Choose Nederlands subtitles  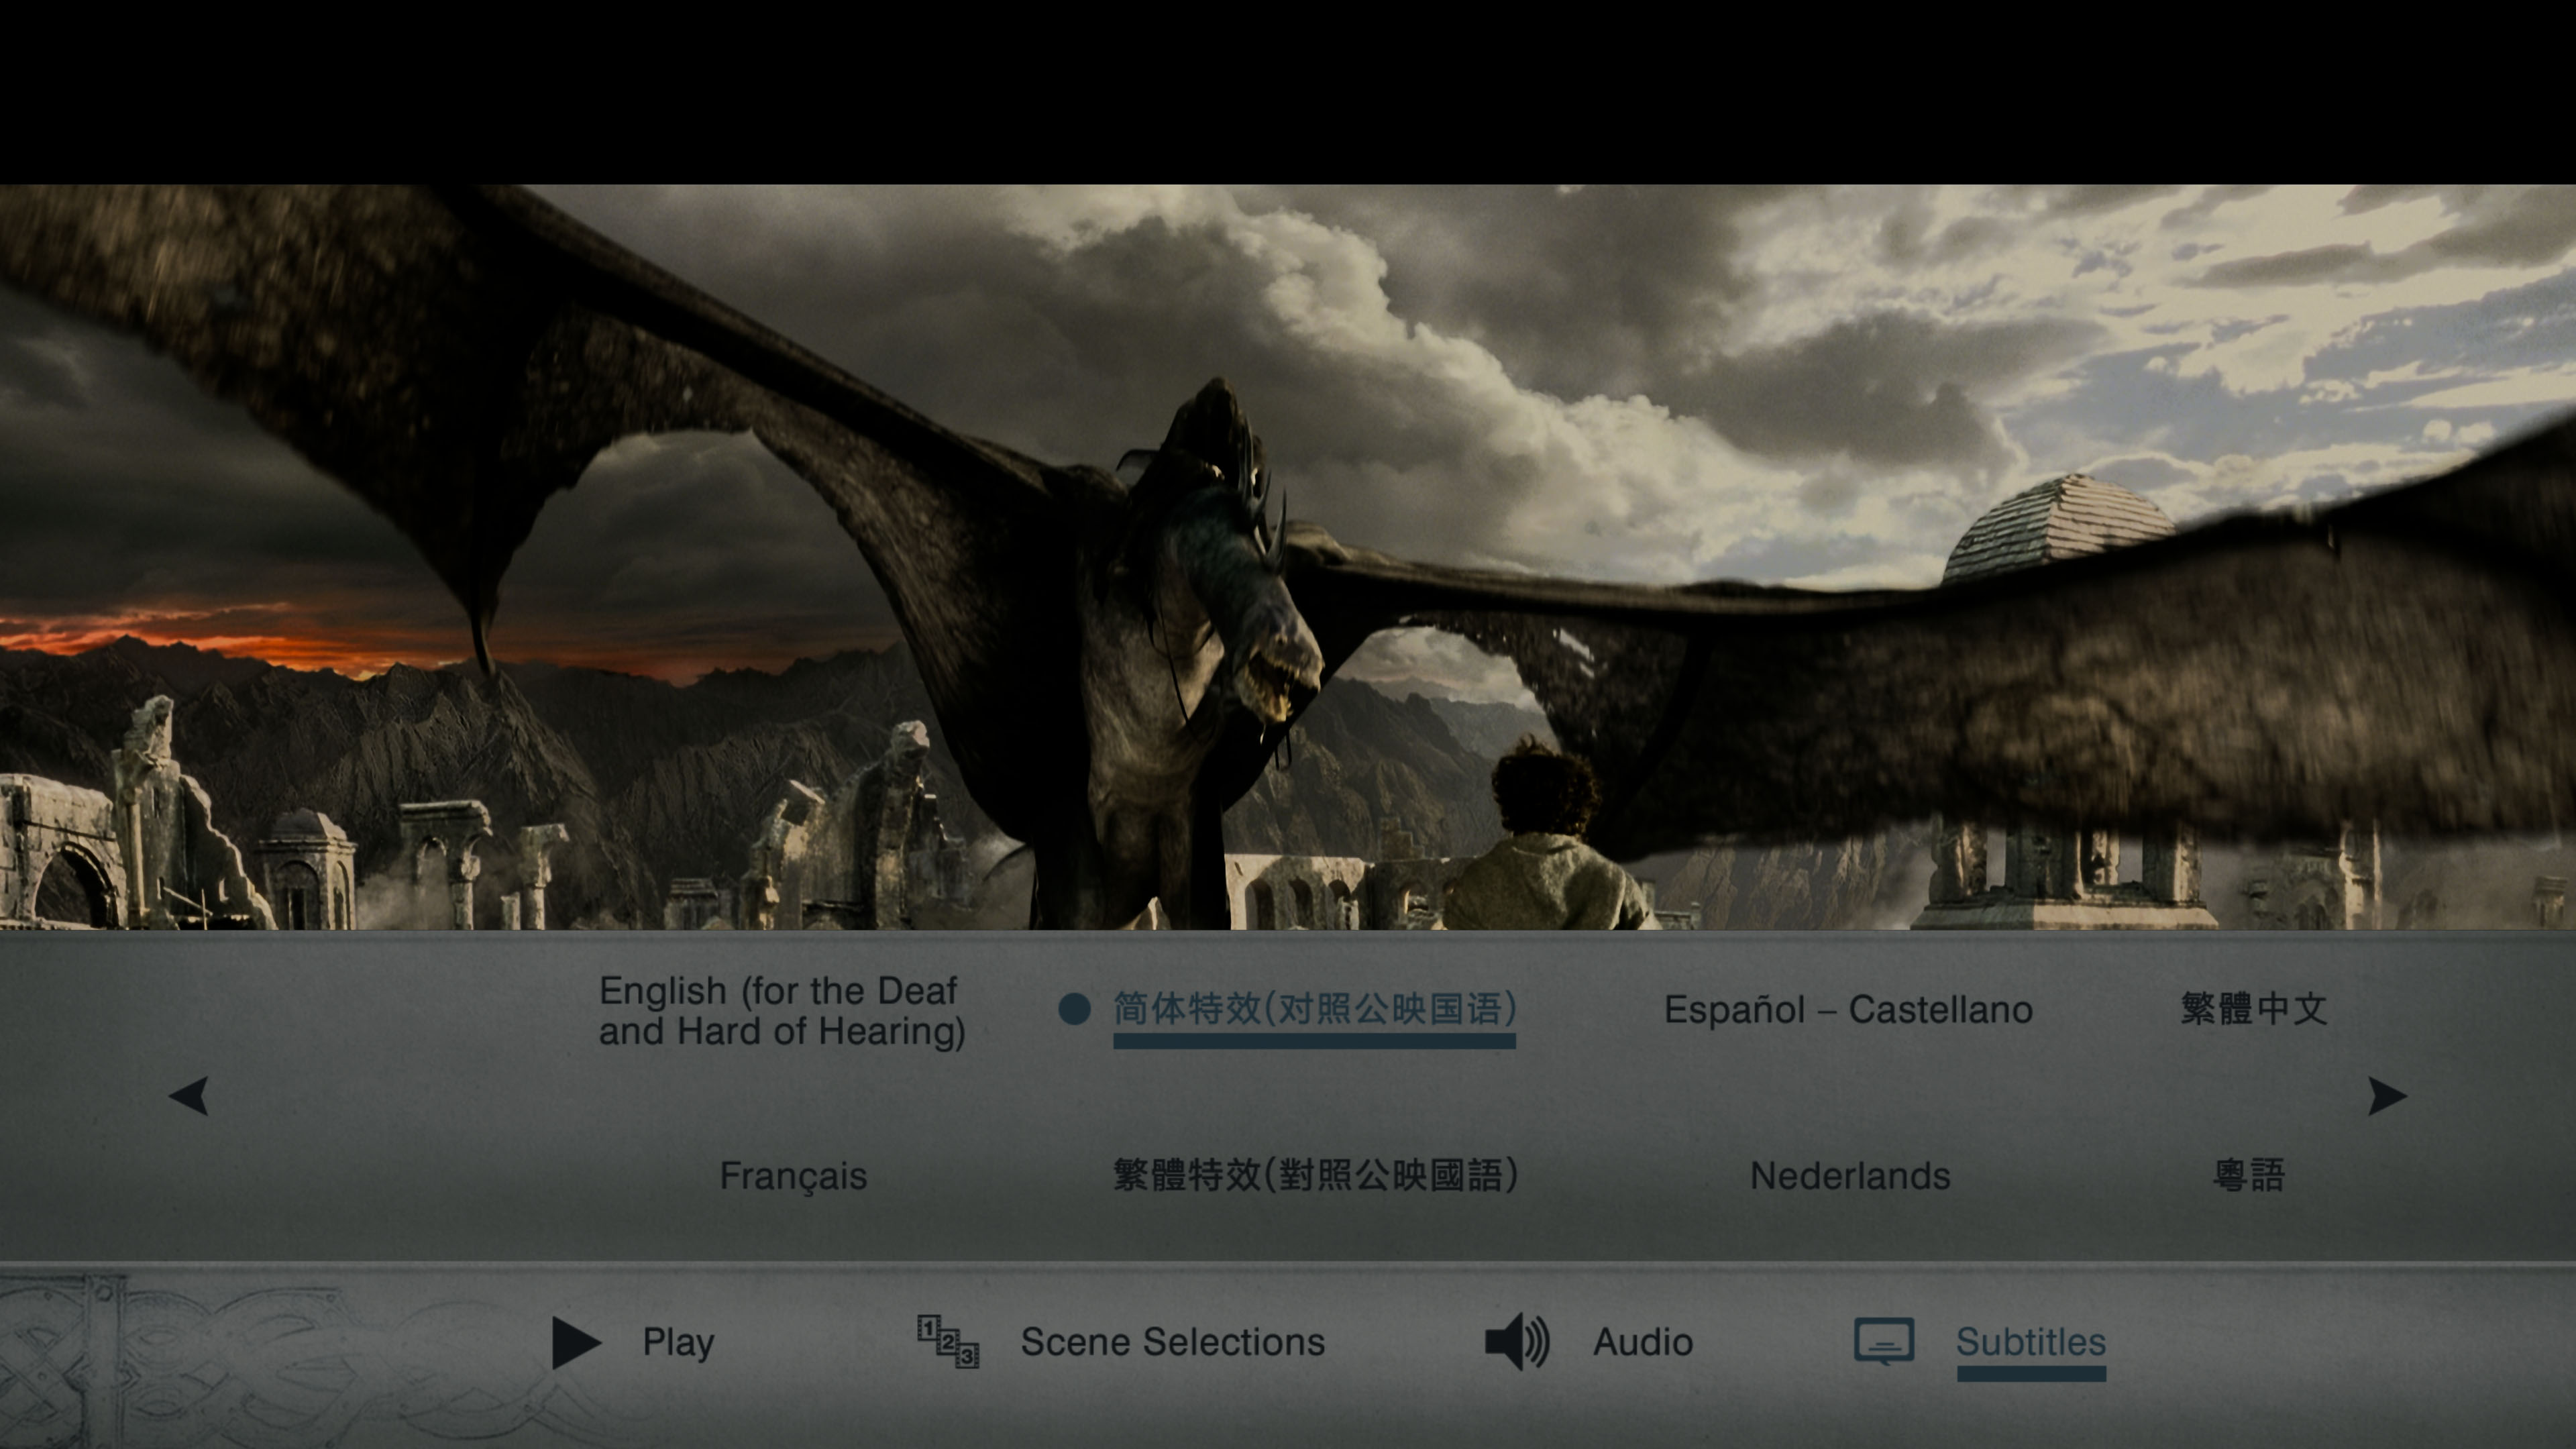click(1850, 1176)
